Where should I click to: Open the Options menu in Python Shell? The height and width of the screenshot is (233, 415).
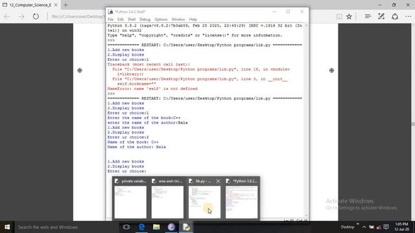point(161,19)
